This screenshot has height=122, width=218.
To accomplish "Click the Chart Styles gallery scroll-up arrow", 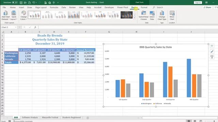I will [x=135, y=12].
